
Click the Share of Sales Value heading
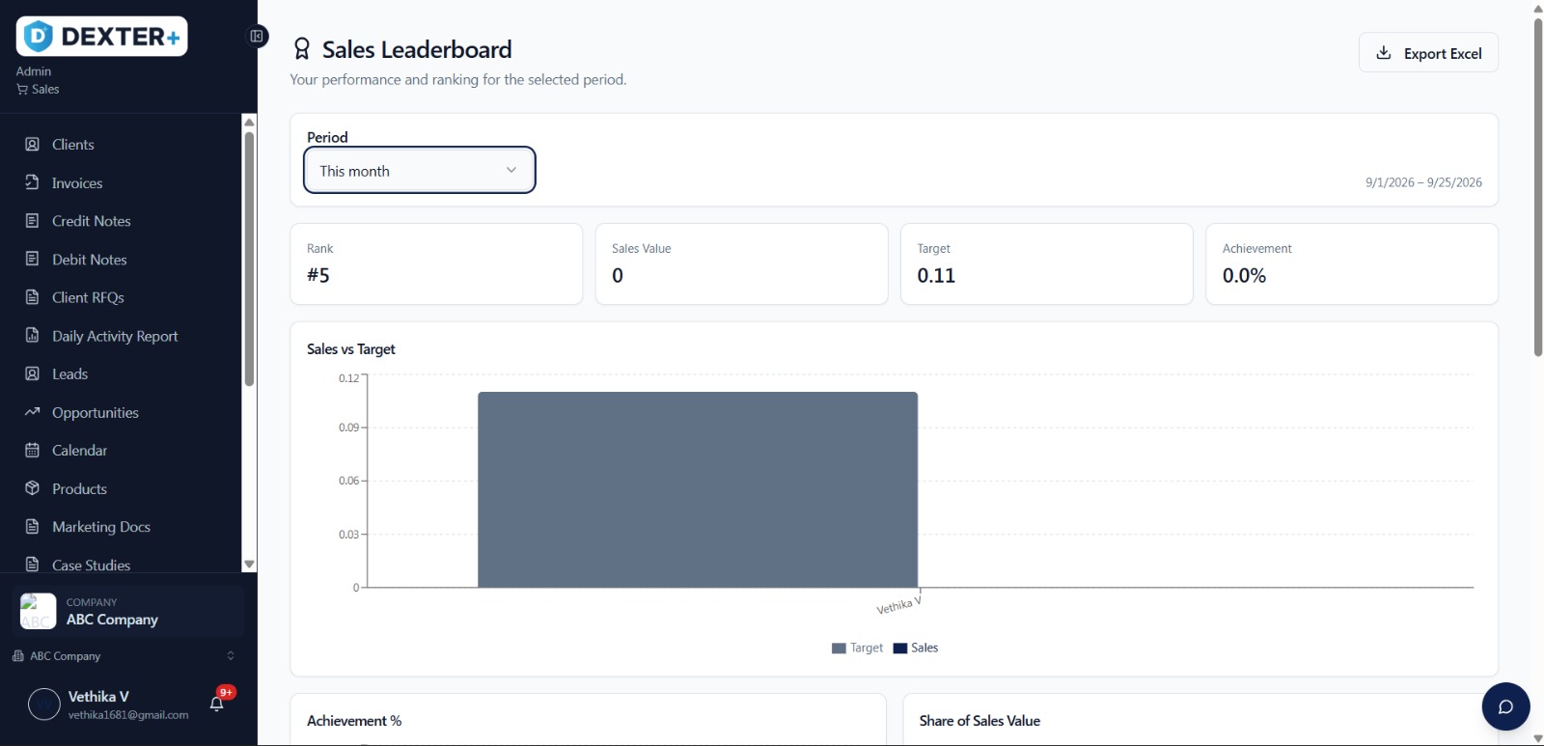coord(979,721)
